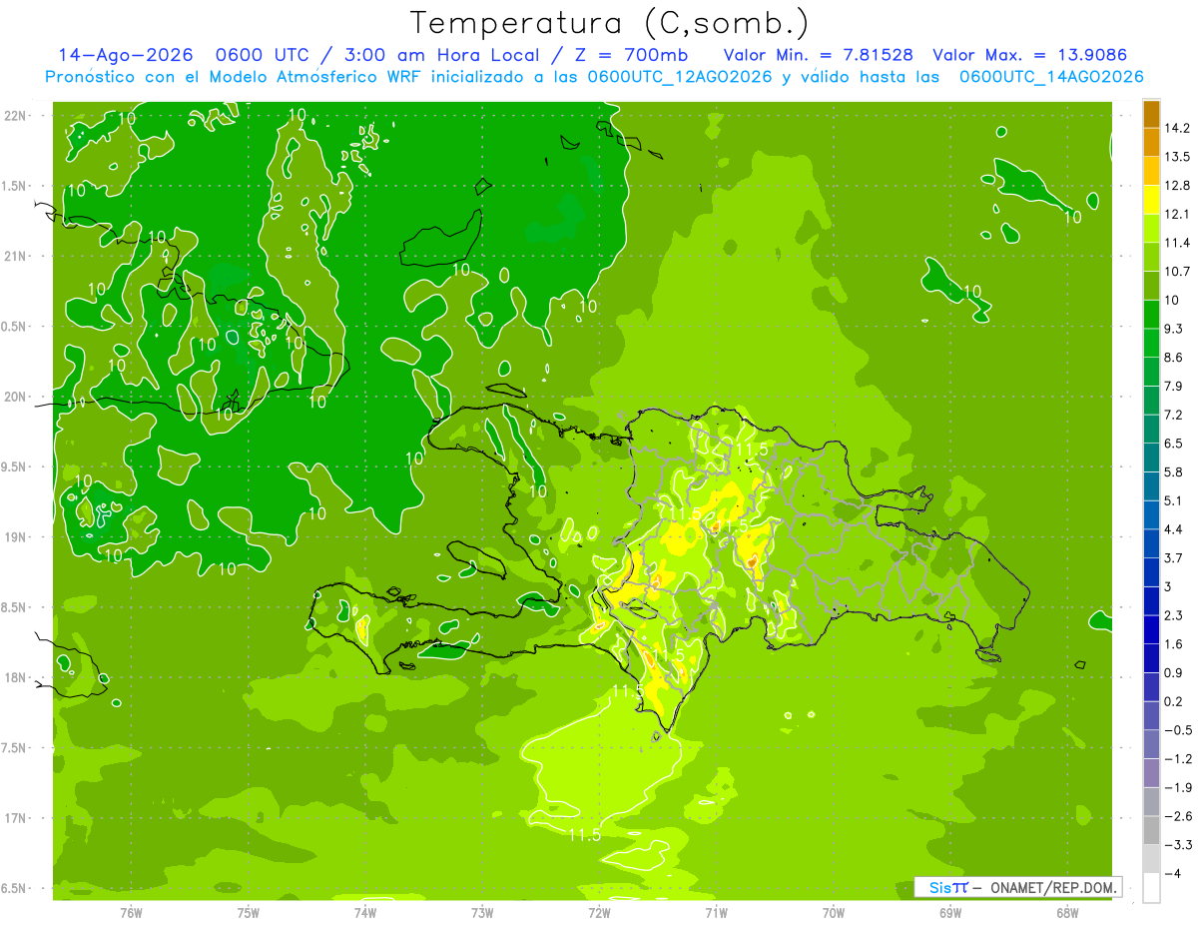This screenshot has height=926, width=1198.
Task: Click the '17N' latitude axis label
Action: coord(17,819)
